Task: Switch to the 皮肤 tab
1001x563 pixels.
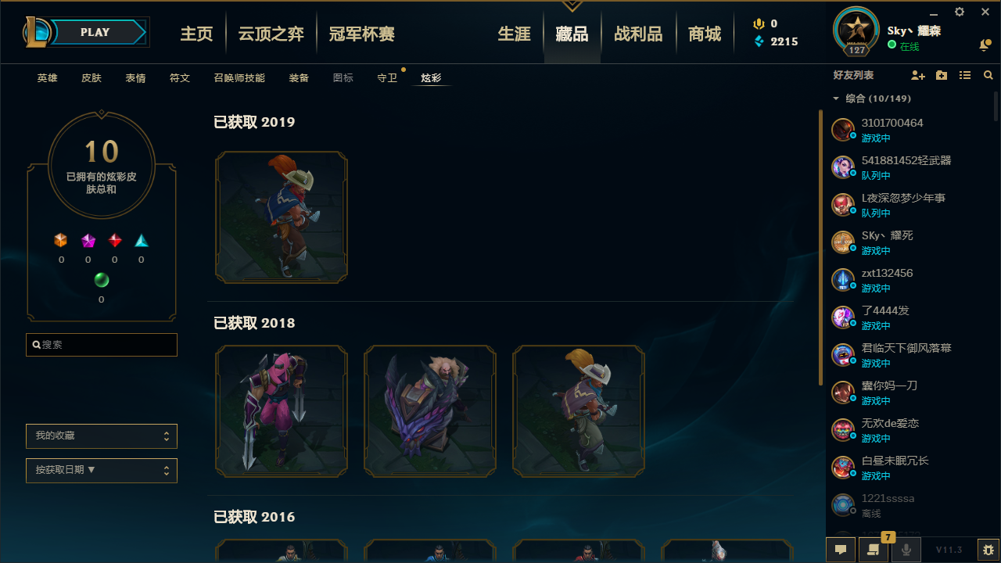Action: tap(91, 78)
